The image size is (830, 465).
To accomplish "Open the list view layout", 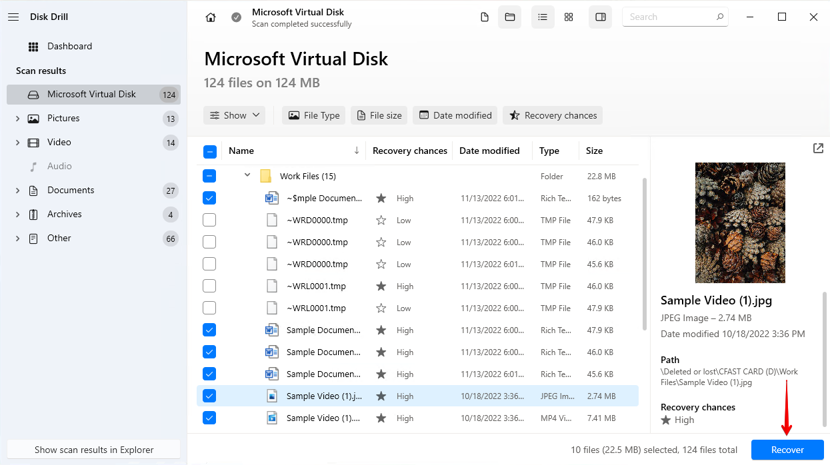I will pyautogui.click(x=542, y=17).
